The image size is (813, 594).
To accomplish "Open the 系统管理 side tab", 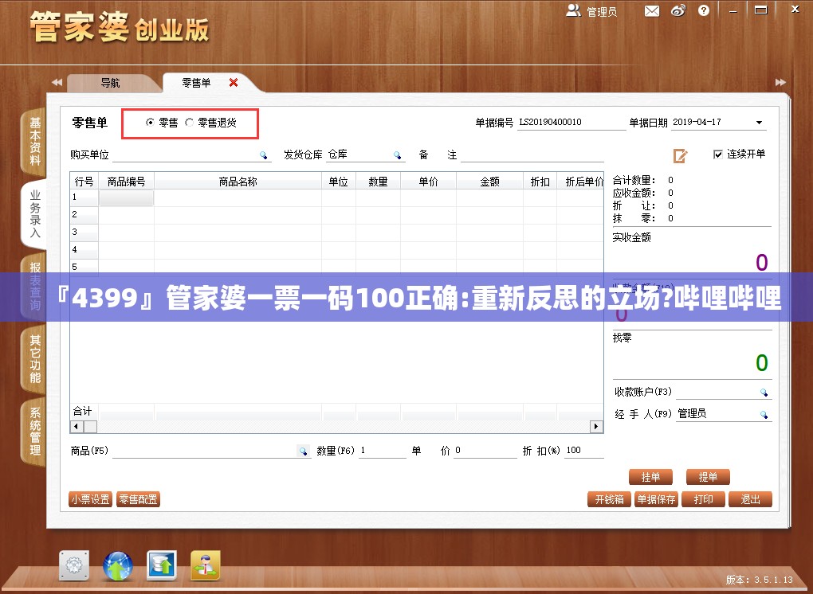I will coord(34,432).
